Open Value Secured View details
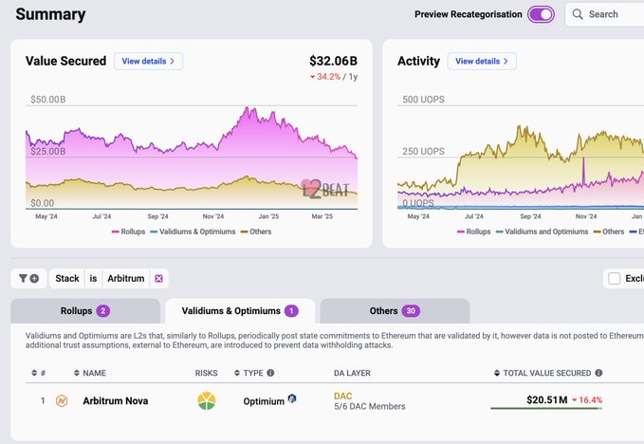 pyautogui.click(x=148, y=62)
